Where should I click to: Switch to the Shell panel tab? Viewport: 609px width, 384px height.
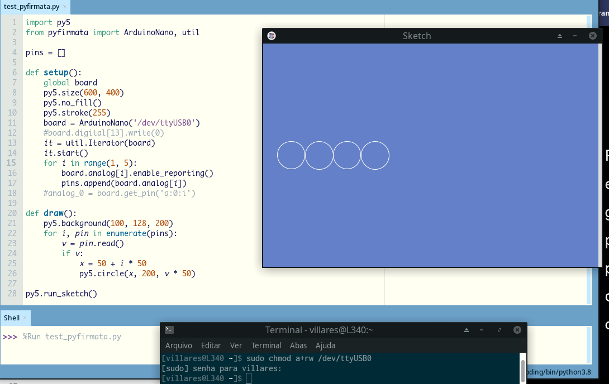coord(12,318)
